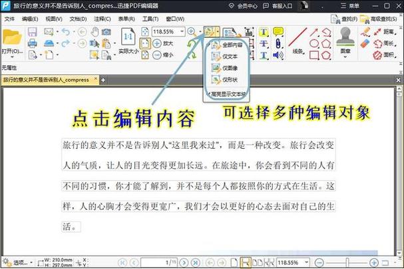Take a snapshot with the camera icon

[106, 32]
